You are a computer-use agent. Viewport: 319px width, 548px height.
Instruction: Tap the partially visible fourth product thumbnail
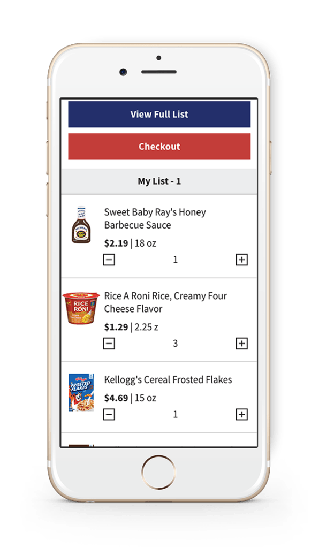tap(81, 446)
